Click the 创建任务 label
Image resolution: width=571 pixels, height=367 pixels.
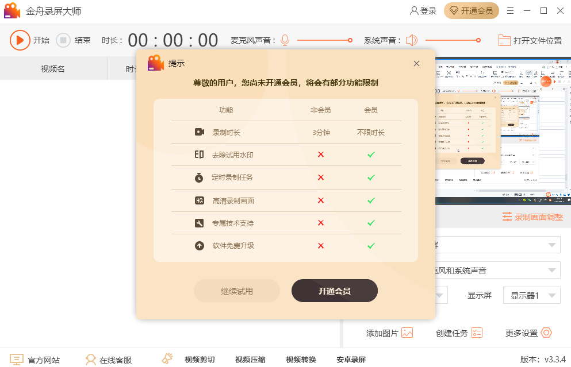451,333
